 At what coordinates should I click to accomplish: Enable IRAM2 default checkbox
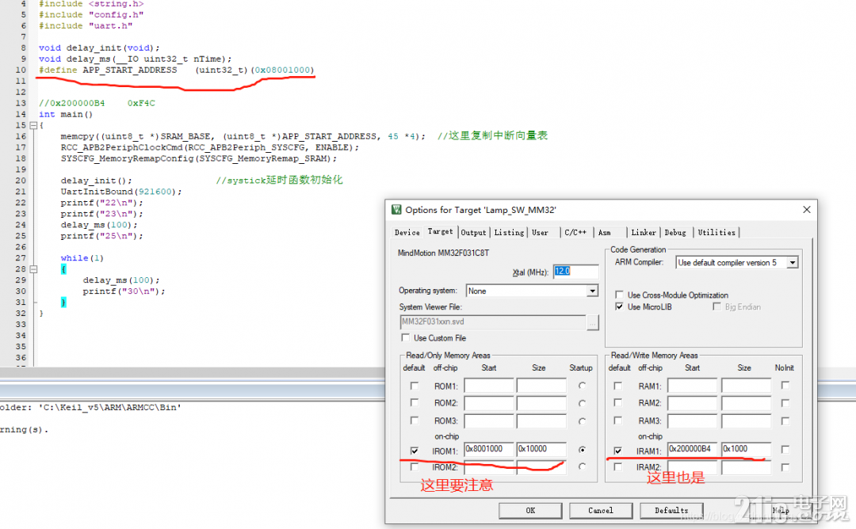point(617,466)
